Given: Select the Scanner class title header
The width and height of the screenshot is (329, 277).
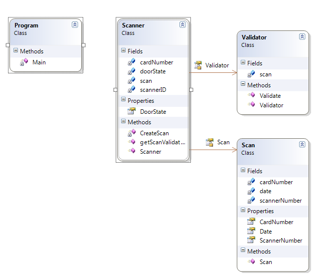Looking at the screenshot, I should [133, 25].
